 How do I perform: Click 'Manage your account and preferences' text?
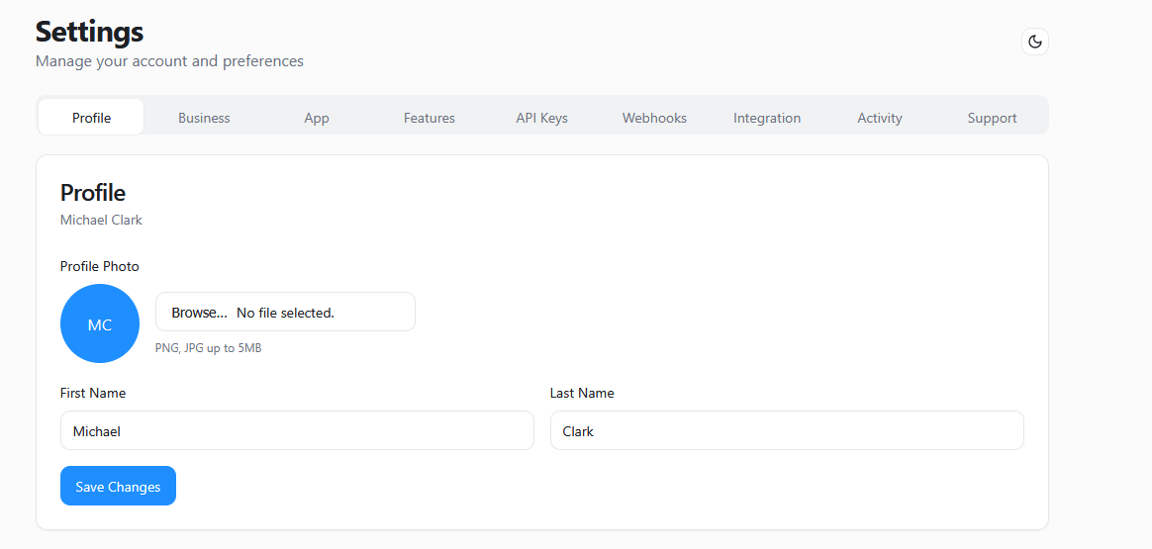[169, 61]
